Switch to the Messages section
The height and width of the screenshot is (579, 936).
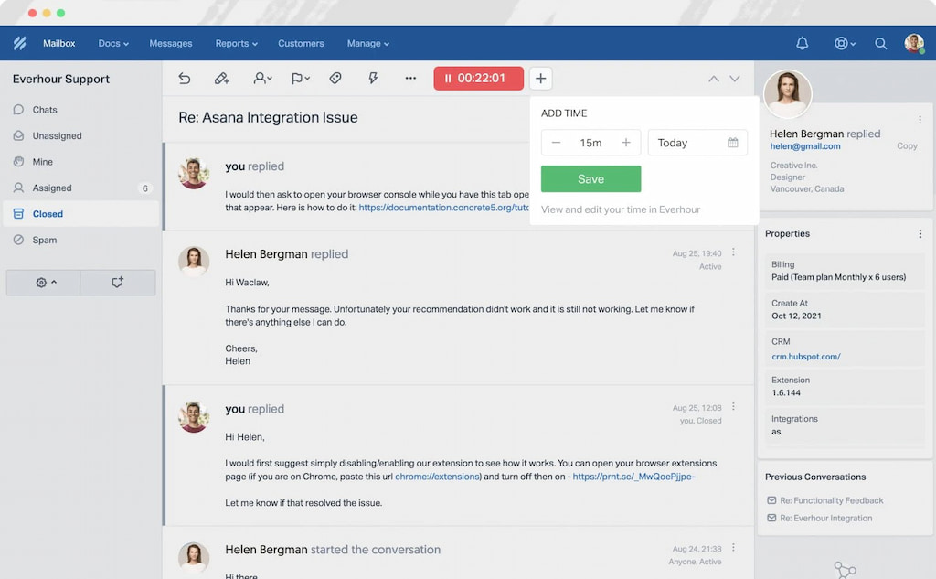pos(170,43)
